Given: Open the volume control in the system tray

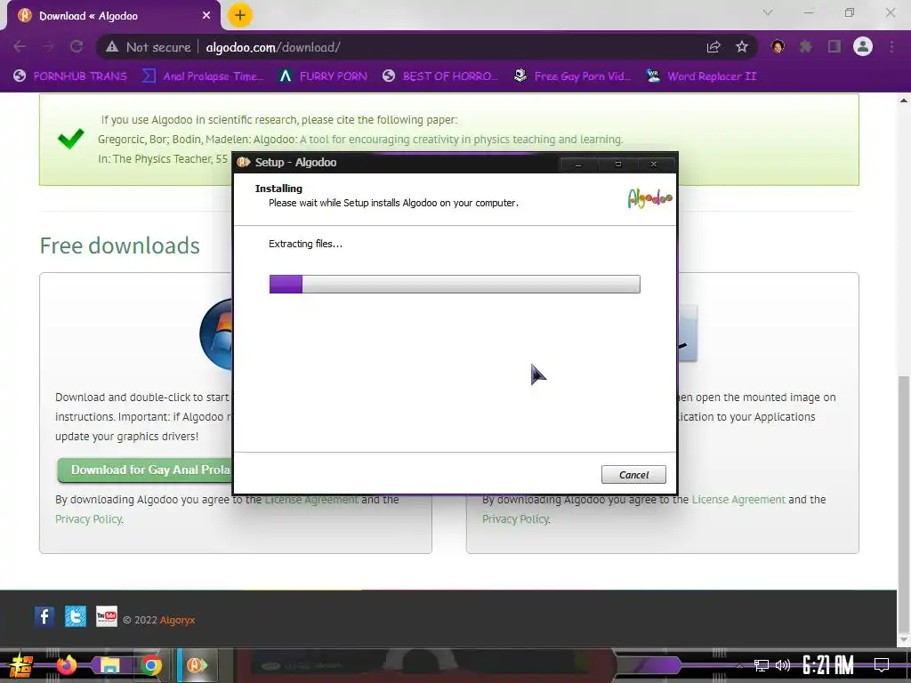Looking at the screenshot, I should tap(783, 665).
